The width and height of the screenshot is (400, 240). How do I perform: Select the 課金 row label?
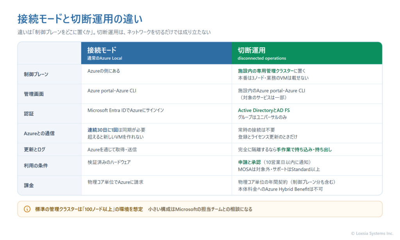[x=29, y=185]
